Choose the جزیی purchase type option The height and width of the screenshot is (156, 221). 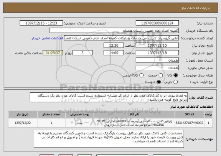point(175,82)
